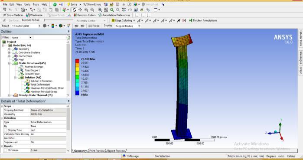
Task: Select Maximum Principal Stress result
Action: [44, 91]
